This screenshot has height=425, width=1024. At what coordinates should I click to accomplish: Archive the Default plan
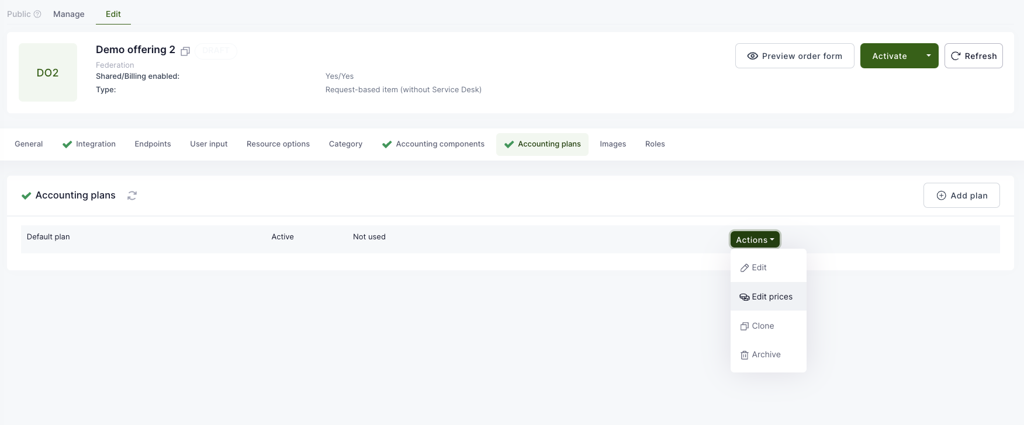(x=766, y=354)
